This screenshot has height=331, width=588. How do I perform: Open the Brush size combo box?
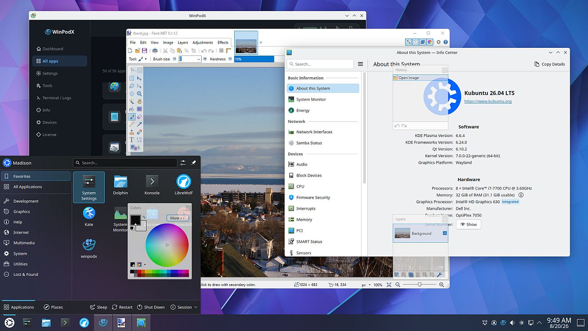pyautogui.click(x=190, y=59)
